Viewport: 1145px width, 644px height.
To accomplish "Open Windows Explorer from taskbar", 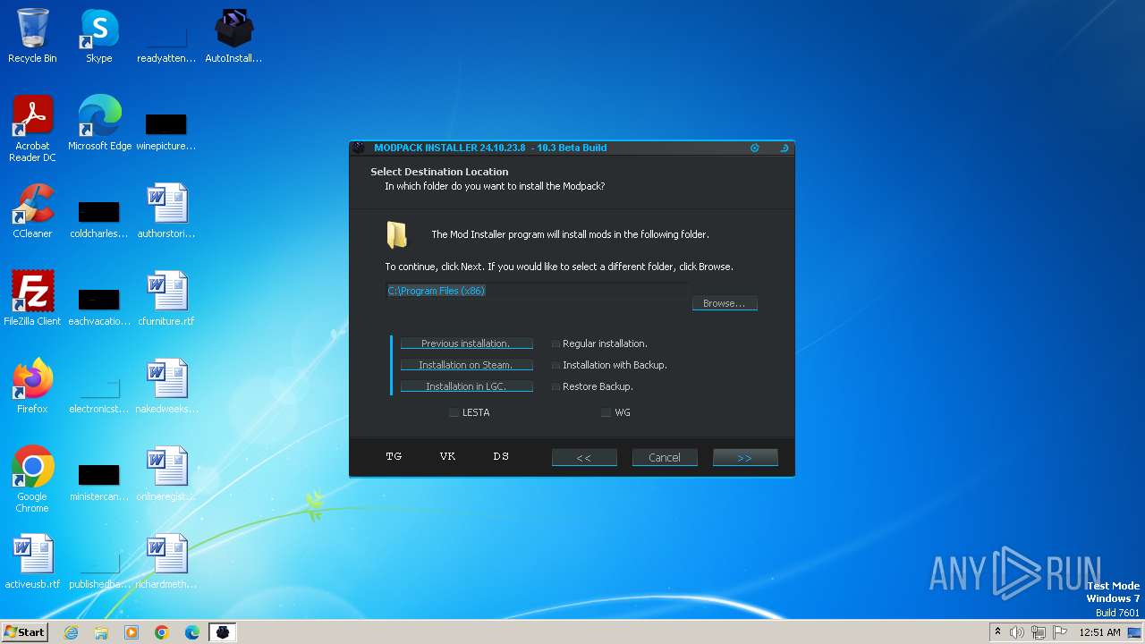I will [101, 632].
